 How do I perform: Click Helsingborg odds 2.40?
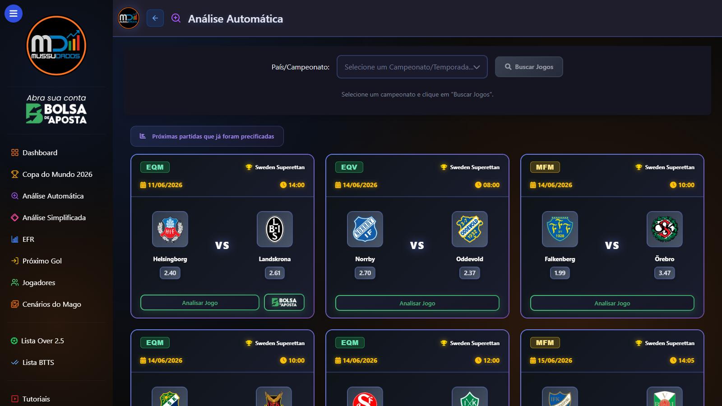pos(170,273)
